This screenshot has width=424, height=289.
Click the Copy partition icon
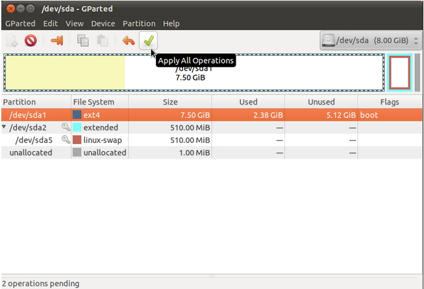point(83,41)
